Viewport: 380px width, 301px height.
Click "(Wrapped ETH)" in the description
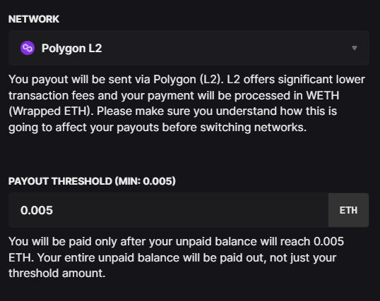pos(51,111)
